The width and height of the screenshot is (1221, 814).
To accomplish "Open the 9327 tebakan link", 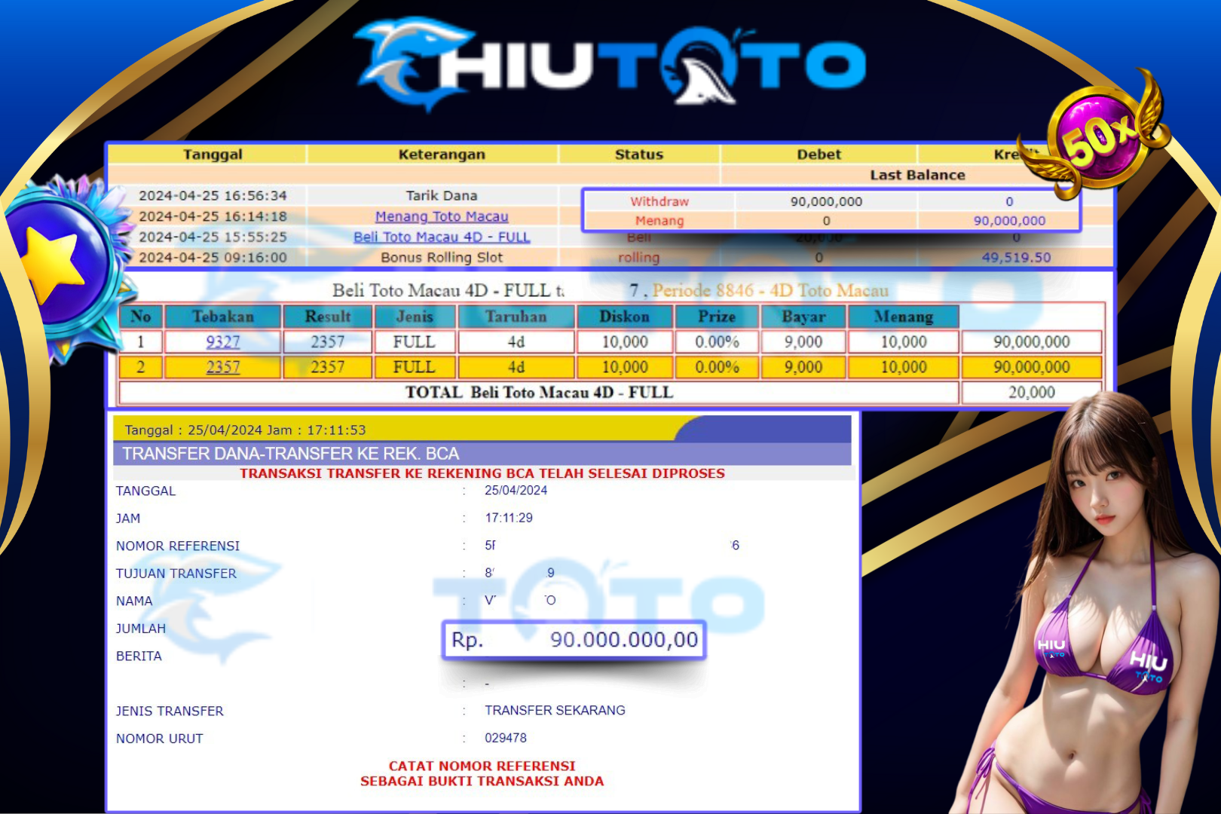I will [223, 342].
